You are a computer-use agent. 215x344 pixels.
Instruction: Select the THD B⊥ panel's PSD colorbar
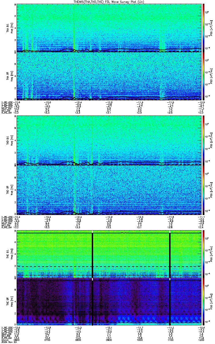[204, 140]
